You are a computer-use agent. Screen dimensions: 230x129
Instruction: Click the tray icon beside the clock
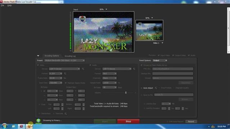(213, 126)
